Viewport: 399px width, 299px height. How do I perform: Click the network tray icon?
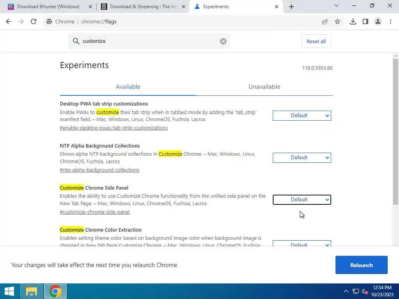(355, 291)
